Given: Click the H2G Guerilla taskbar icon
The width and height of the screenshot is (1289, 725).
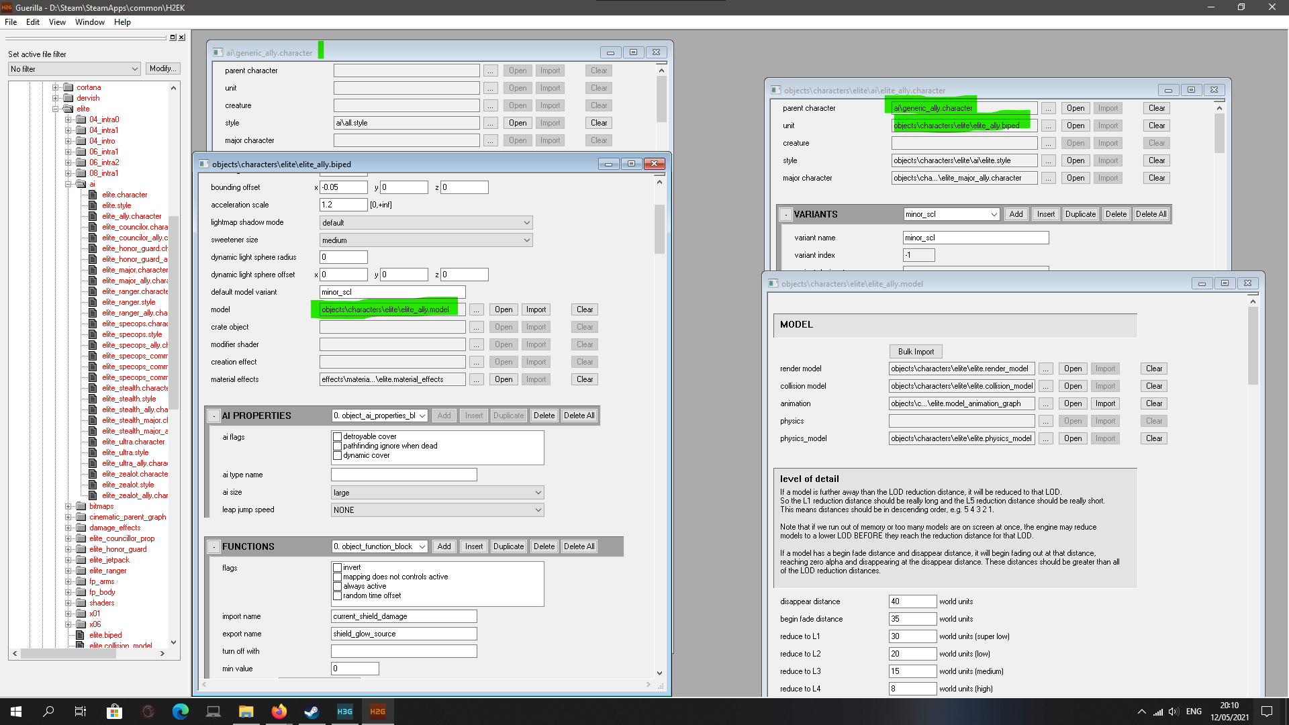Looking at the screenshot, I should (377, 712).
